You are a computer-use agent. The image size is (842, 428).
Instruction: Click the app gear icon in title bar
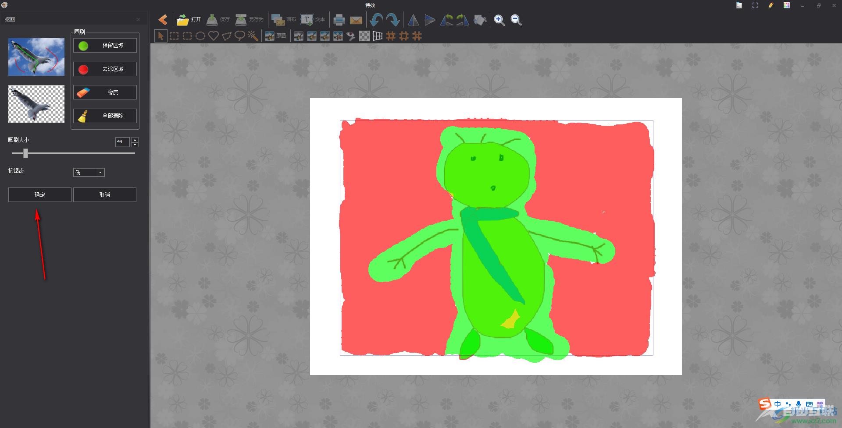[4, 5]
